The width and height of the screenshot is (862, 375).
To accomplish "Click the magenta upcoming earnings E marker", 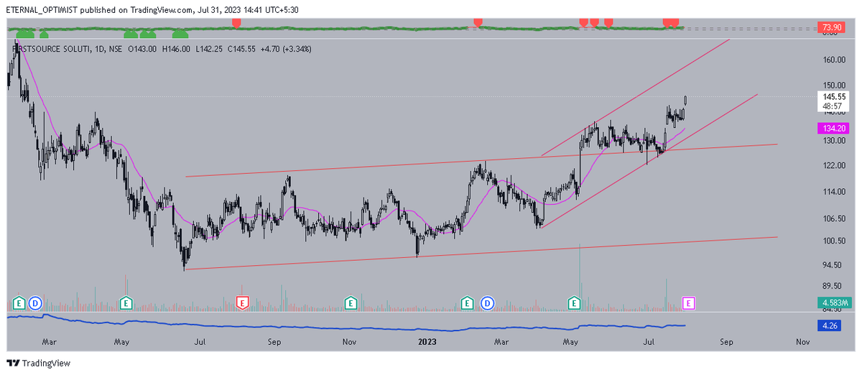I will (690, 303).
